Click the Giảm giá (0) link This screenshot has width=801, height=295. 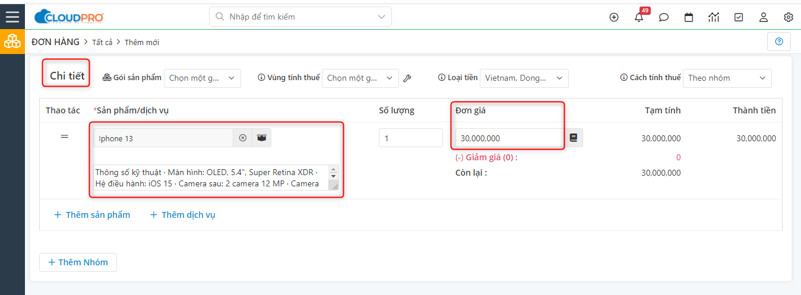pyautogui.click(x=486, y=157)
